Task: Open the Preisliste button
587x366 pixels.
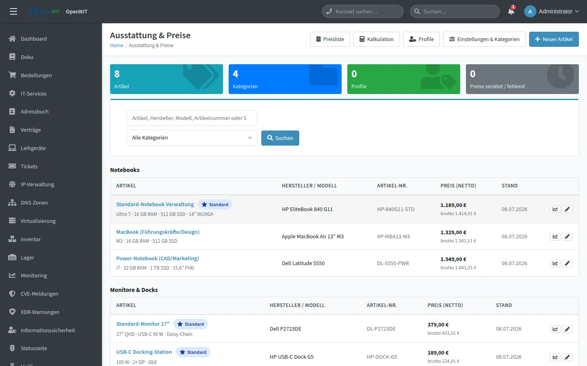Action: click(x=330, y=39)
